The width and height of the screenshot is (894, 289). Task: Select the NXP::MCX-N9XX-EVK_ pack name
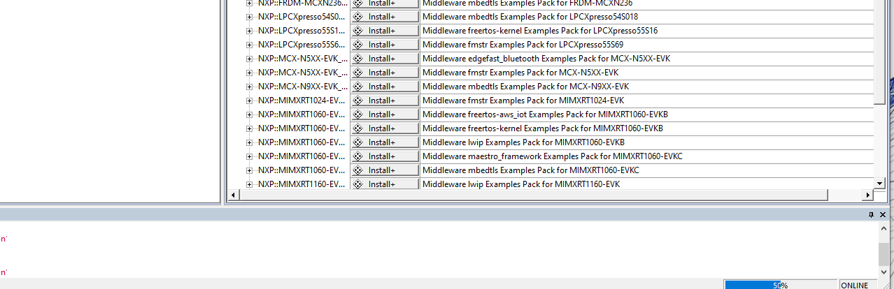pyautogui.click(x=302, y=87)
